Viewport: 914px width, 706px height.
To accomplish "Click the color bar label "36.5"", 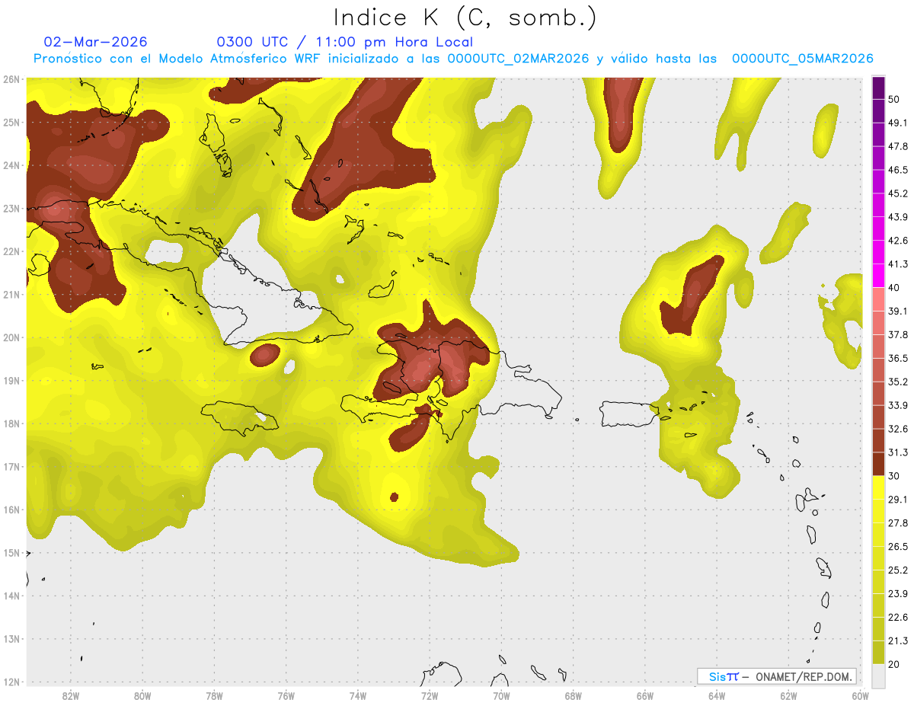I will point(899,358).
